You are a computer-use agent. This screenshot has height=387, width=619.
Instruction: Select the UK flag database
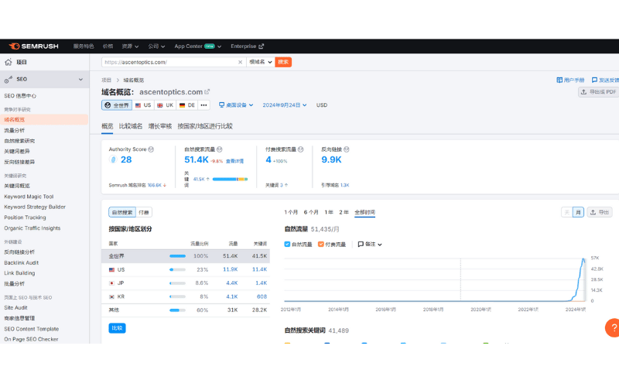click(165, 105)
